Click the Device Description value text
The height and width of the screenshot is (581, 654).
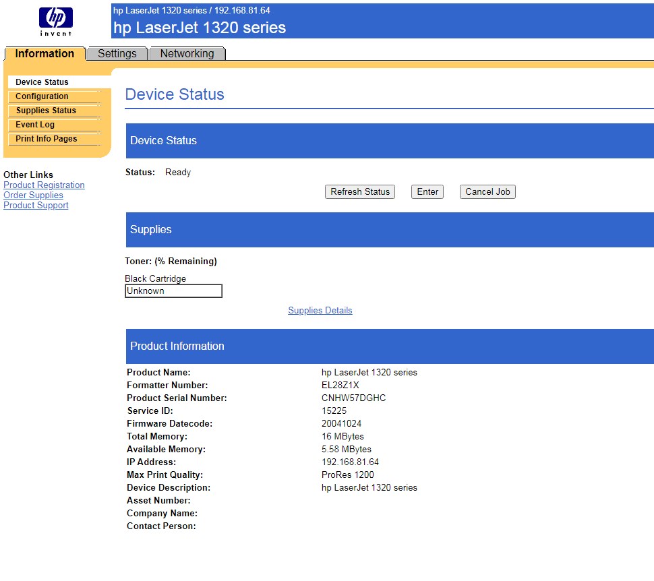click(369, 487)
